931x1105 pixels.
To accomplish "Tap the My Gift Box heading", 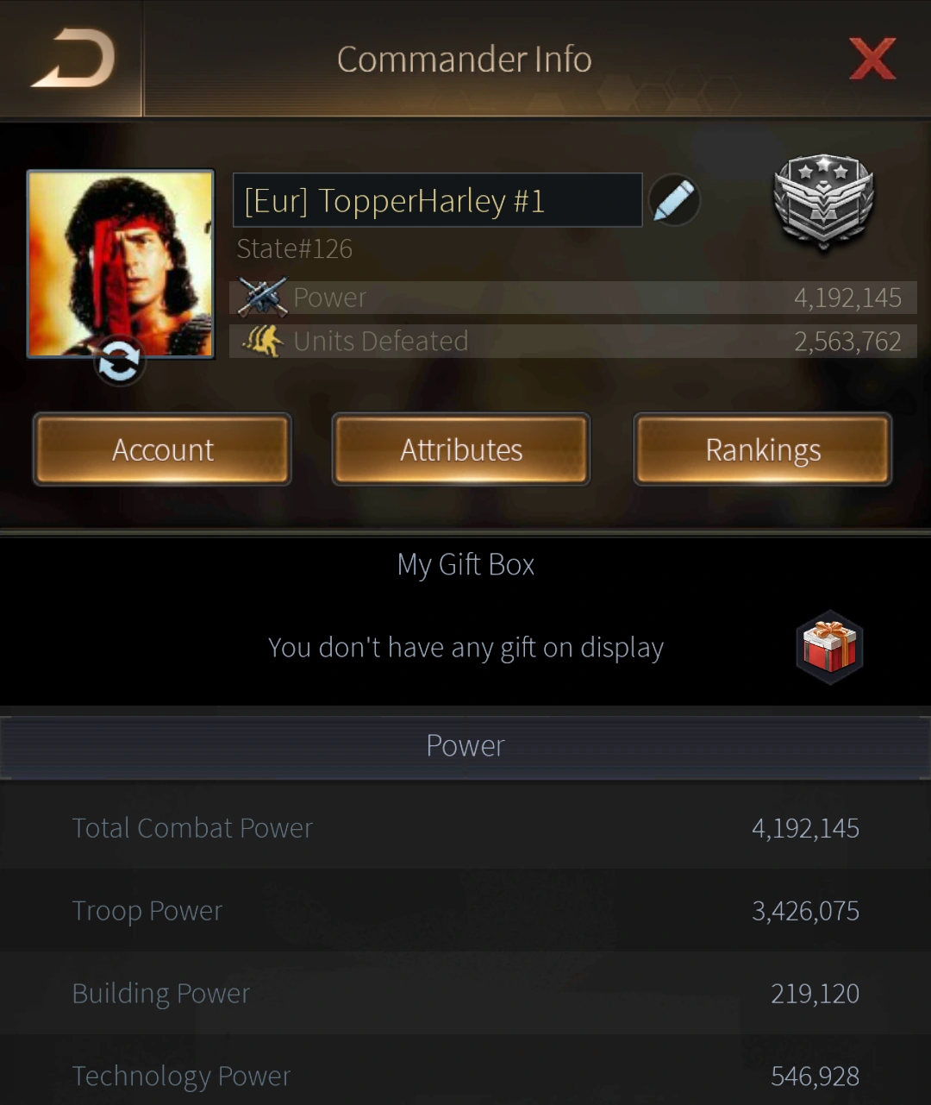I will (x=465, y=565).
